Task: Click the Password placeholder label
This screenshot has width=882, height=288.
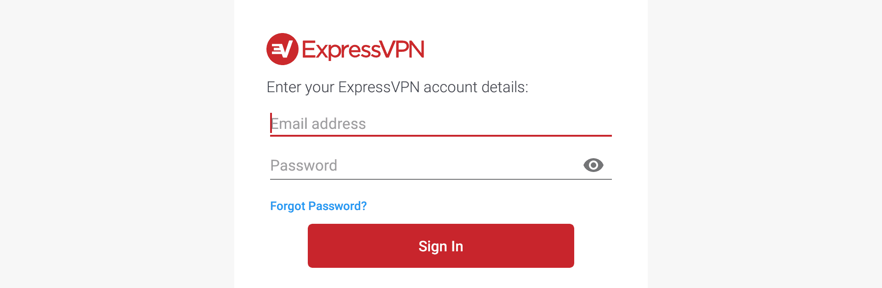Action: pyautogui.click(x=304, y=166)
